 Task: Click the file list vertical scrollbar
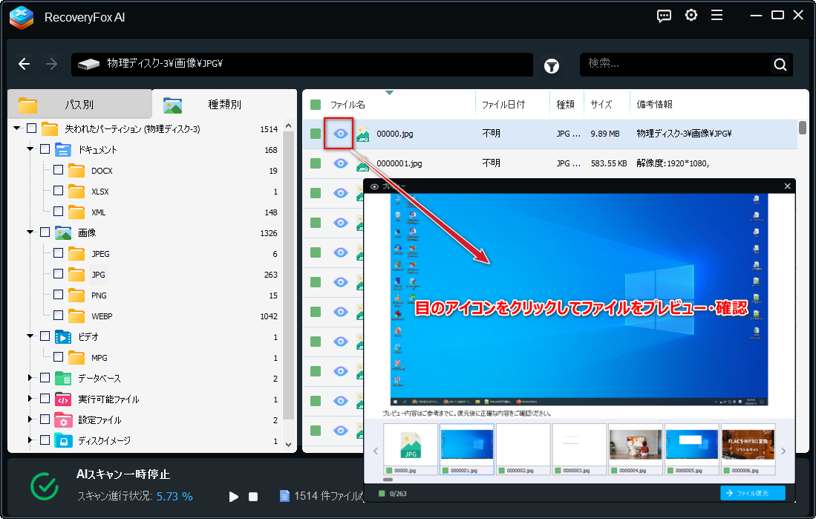[x=803, y=128]
